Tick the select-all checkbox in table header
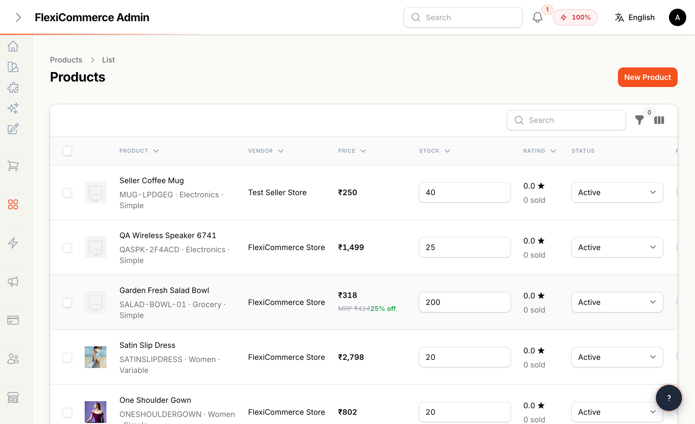The height and width of the screenshot is (424, 695). pyautogui.click(x=67, y=151)
